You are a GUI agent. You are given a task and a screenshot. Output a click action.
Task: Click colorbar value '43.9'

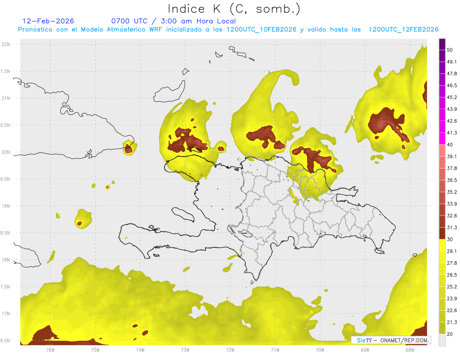click(x=452, y=109)
